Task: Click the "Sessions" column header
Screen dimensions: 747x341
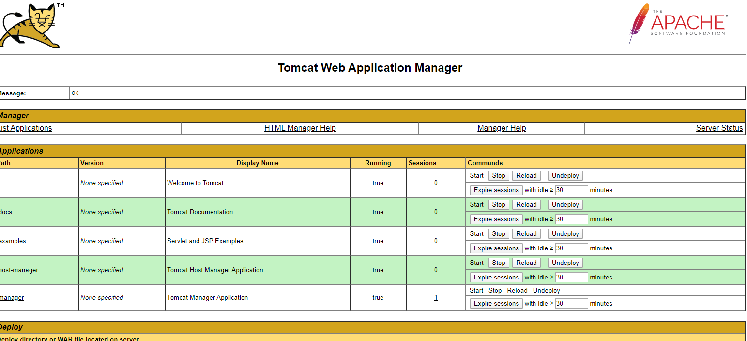Action: point(422,163)
